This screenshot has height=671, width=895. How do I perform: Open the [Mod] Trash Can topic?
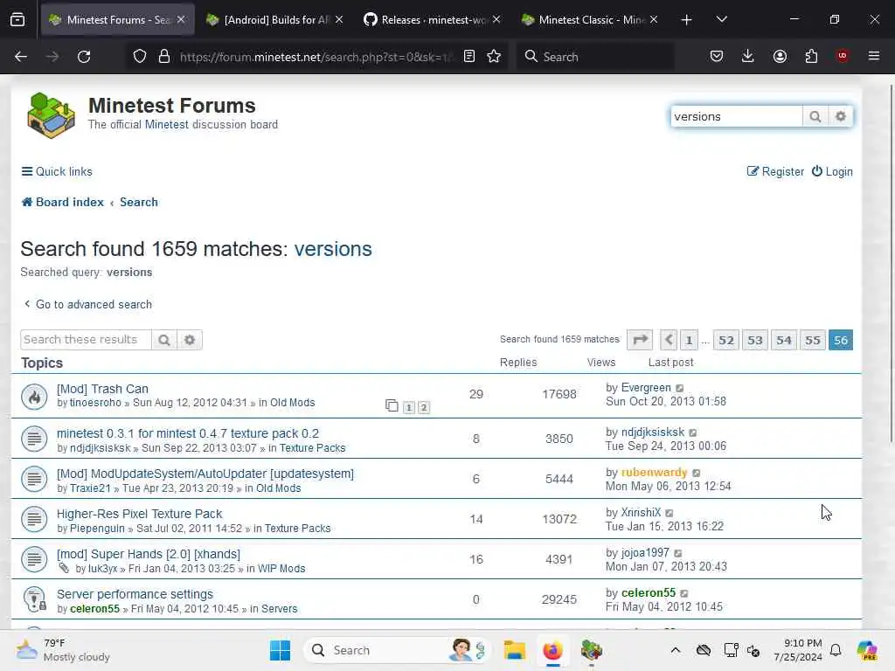tap(103, 389)
